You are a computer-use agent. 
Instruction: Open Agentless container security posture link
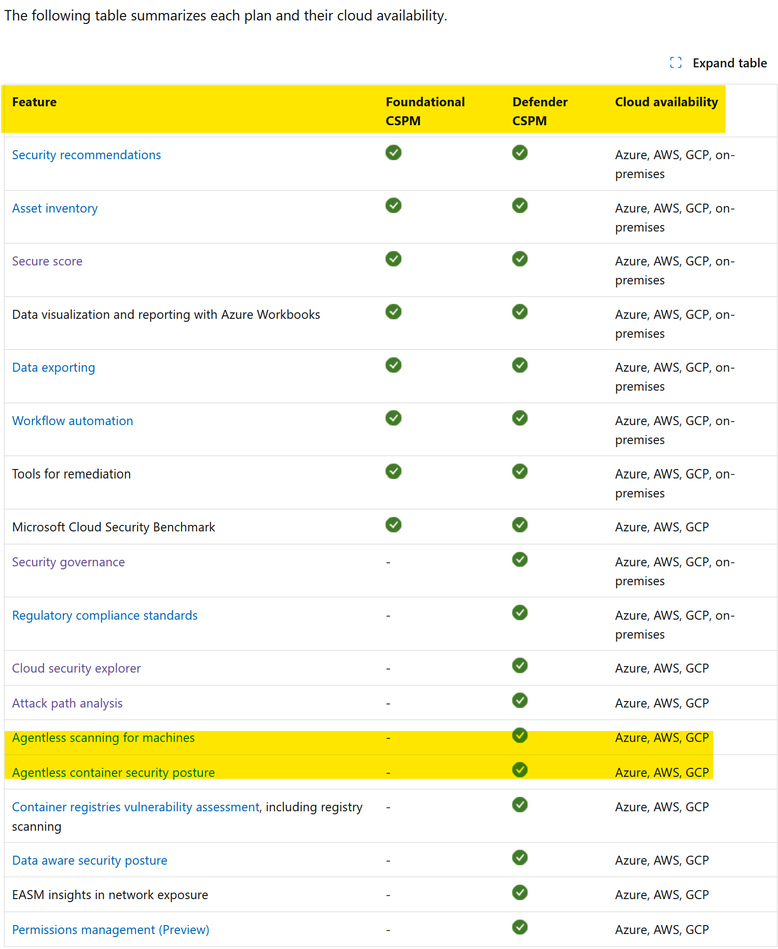pos(113,773)
